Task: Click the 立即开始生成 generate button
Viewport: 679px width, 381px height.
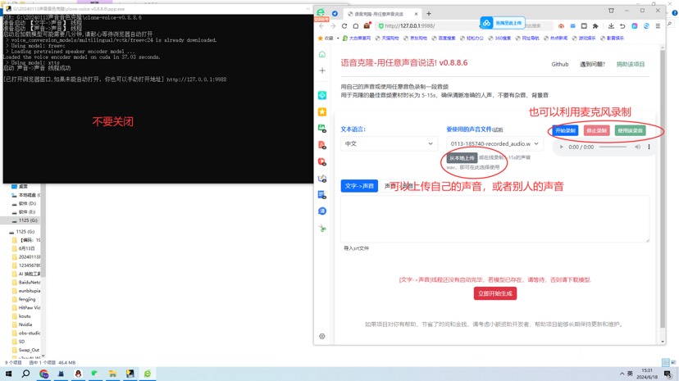Action: click(494, 293)
